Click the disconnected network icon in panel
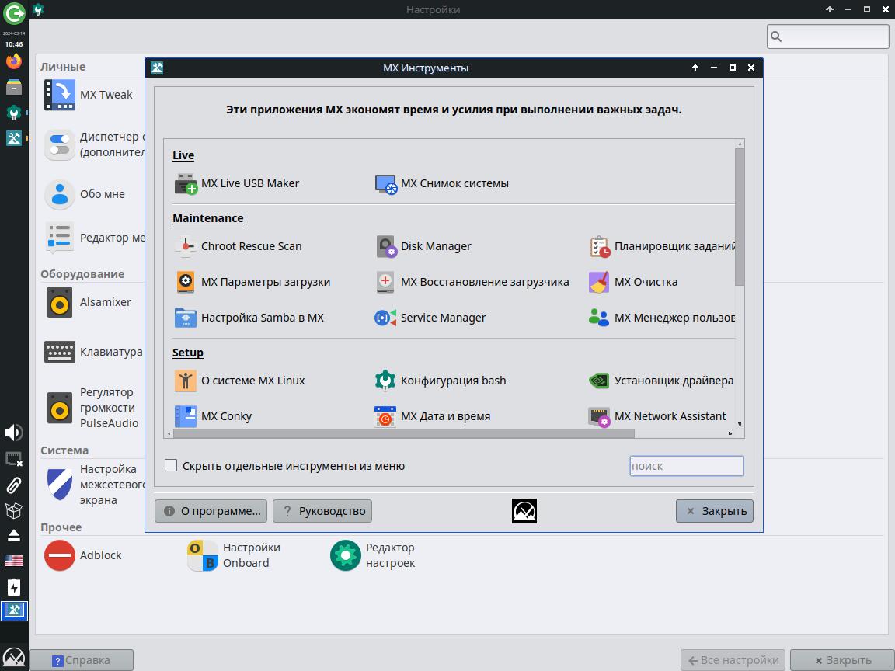The image size is (895, 671). coord(14,459)
